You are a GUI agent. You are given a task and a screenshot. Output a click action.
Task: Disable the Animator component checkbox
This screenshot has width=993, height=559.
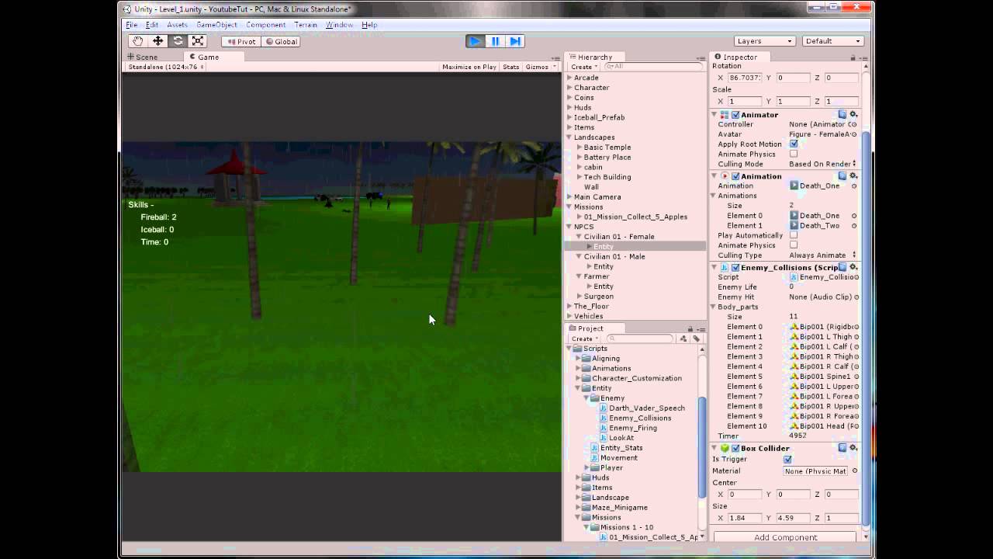pos(735,115)
